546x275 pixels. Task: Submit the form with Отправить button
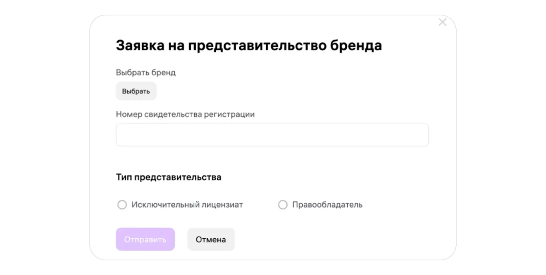pyautogui.click(x=145, y=240)
